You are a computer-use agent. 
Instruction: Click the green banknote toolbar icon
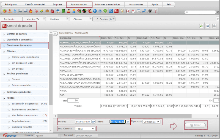pos(42,11)
